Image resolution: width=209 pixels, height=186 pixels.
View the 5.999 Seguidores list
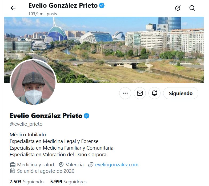68,182
